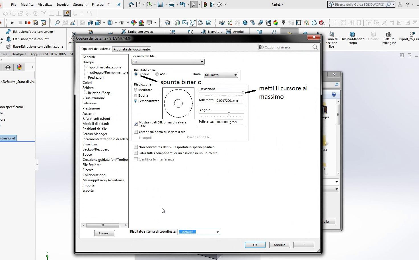Click the Home icon in the top toolbar
The width and height of the screenshot is (419, 260).
coord(131,5)
